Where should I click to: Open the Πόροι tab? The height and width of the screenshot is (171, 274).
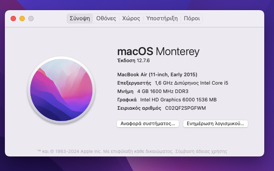[x=192, y=19]
